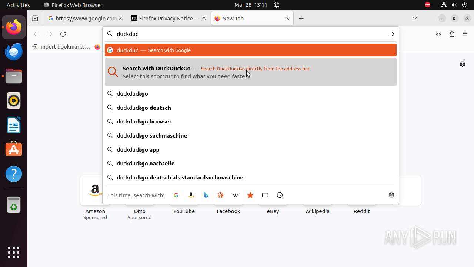474x267 pixels.
Task: Open the Files manager in the dock
Action: 14,76
